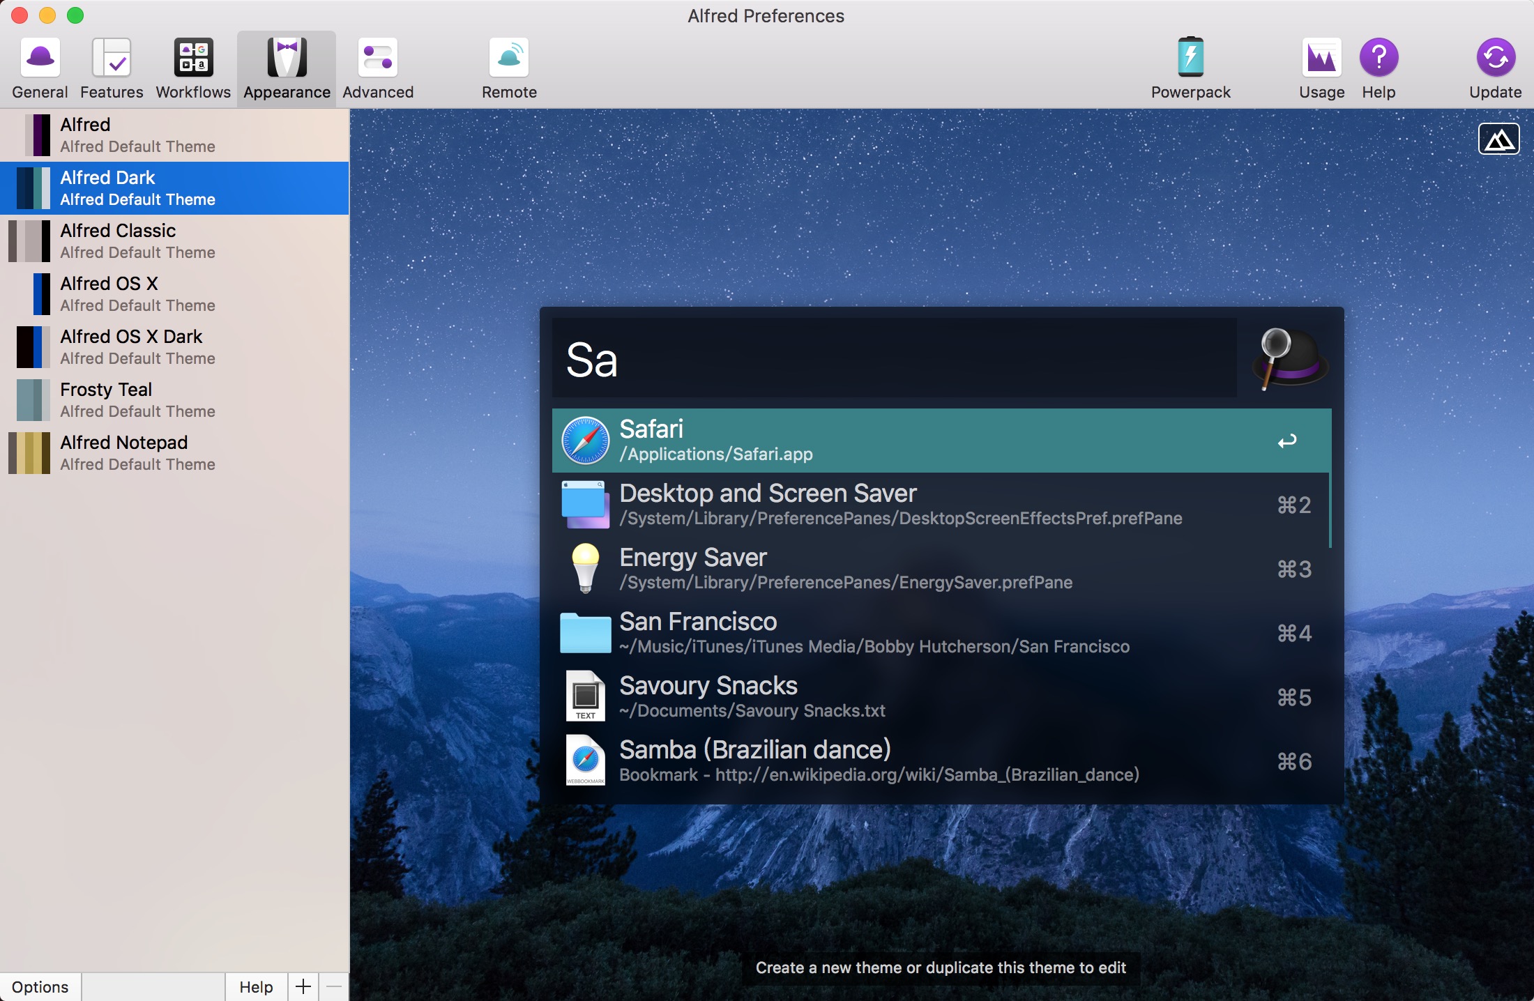1534x1001 pixels.
Task: Add a new theme with plus button
Action: pos(303,987)
